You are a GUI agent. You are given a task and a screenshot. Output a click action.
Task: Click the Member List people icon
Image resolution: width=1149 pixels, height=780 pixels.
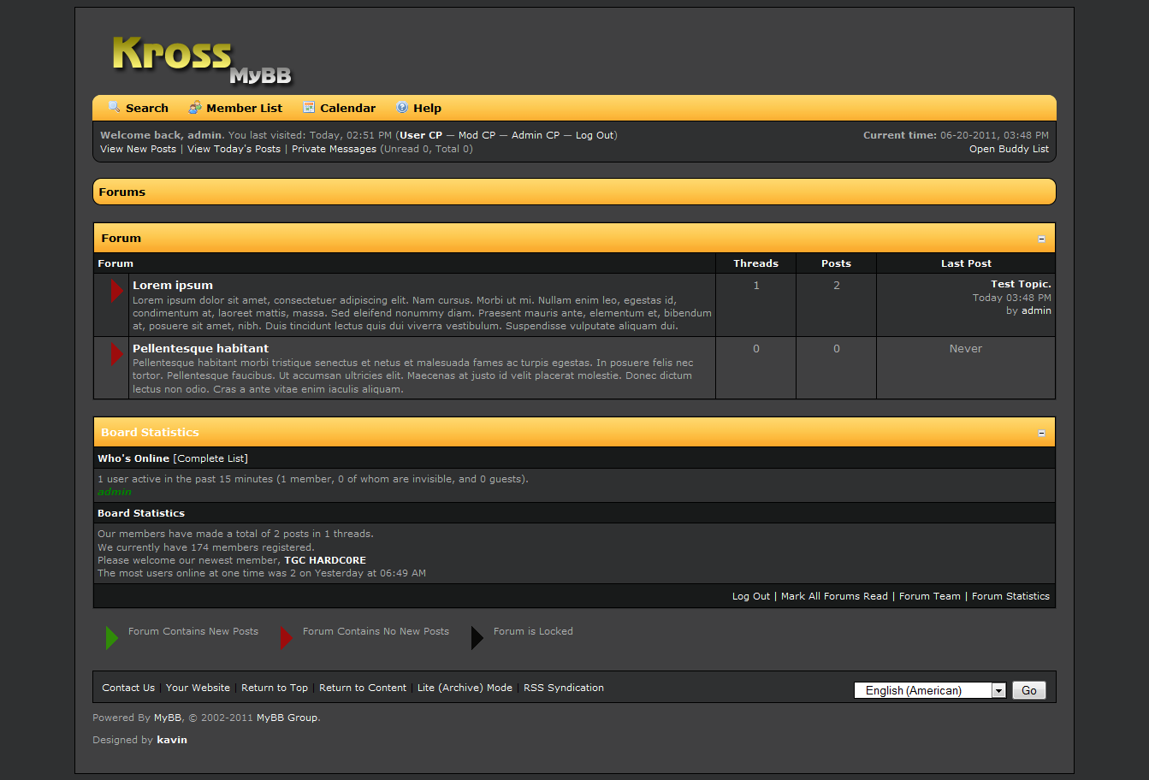coord(195,108)
